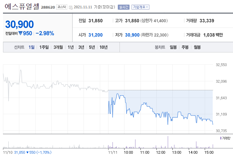Click 상한가 41,400 text
This screenshot has width=233, height=161.
tap(154, 21)
